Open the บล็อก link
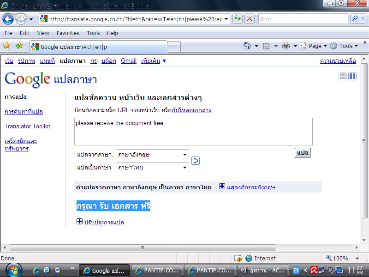This screenshot has width=369, height=277. [x=109, y=61]
